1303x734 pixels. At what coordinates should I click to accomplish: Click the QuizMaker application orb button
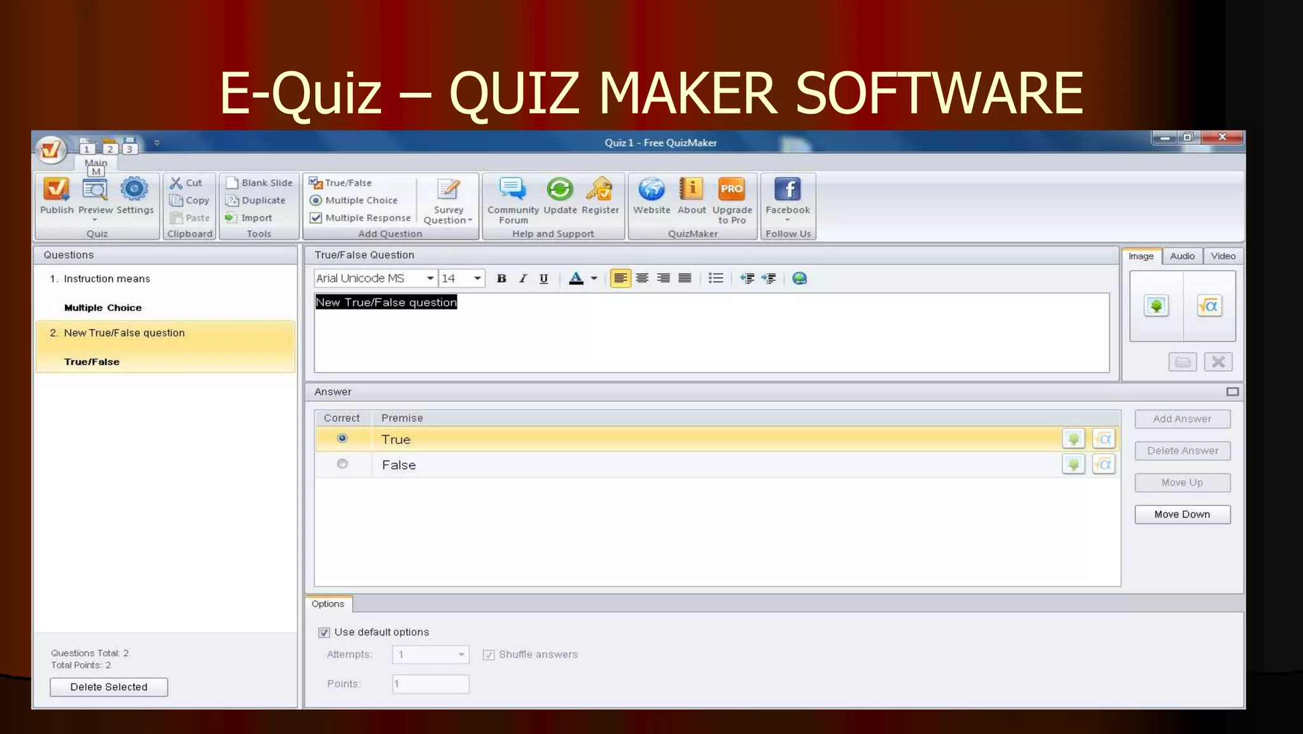(51, 150)
